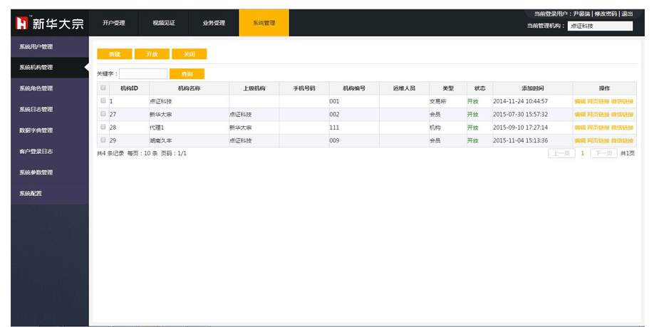Viewport: 654px width, 327px height.
Task: Open 客户登录日志 in the sidebar
Action: pyautogui.click(x=50, y=152)
